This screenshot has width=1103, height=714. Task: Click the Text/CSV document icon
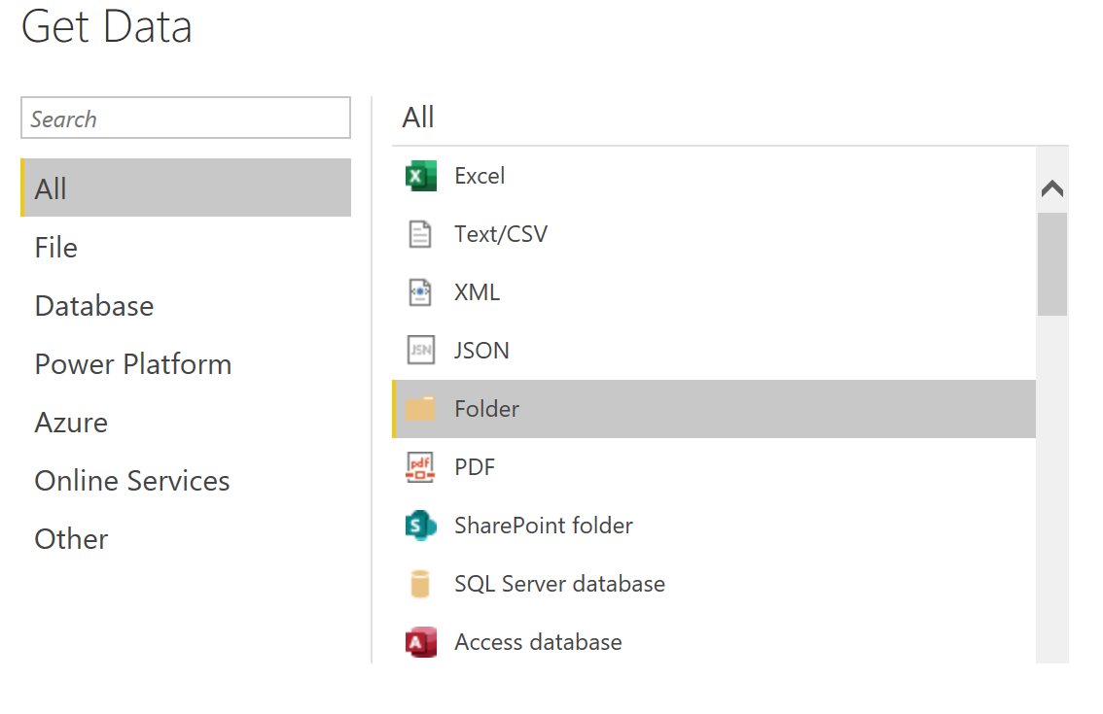coord(420,234)
